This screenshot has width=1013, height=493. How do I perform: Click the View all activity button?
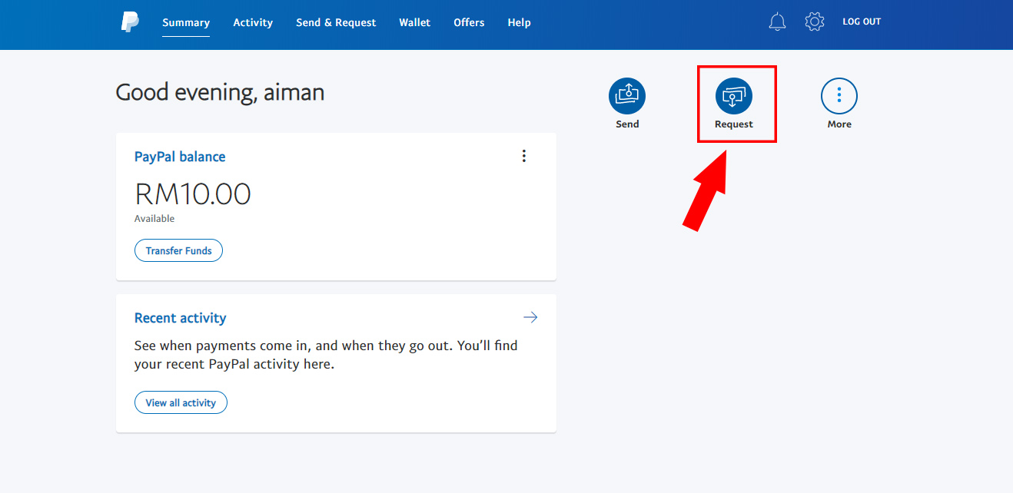tap(181, 402)
